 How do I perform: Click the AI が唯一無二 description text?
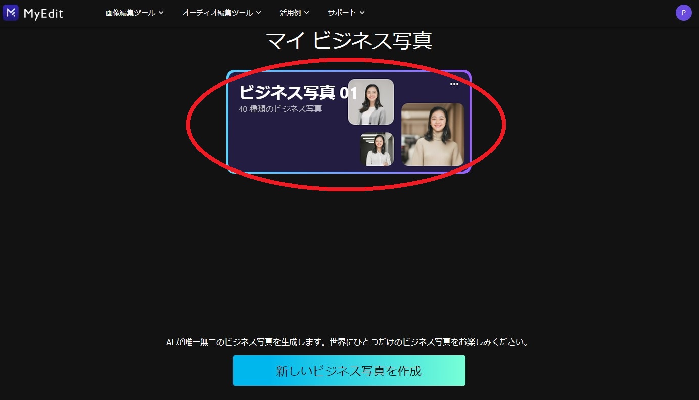[x=349, y=342]
